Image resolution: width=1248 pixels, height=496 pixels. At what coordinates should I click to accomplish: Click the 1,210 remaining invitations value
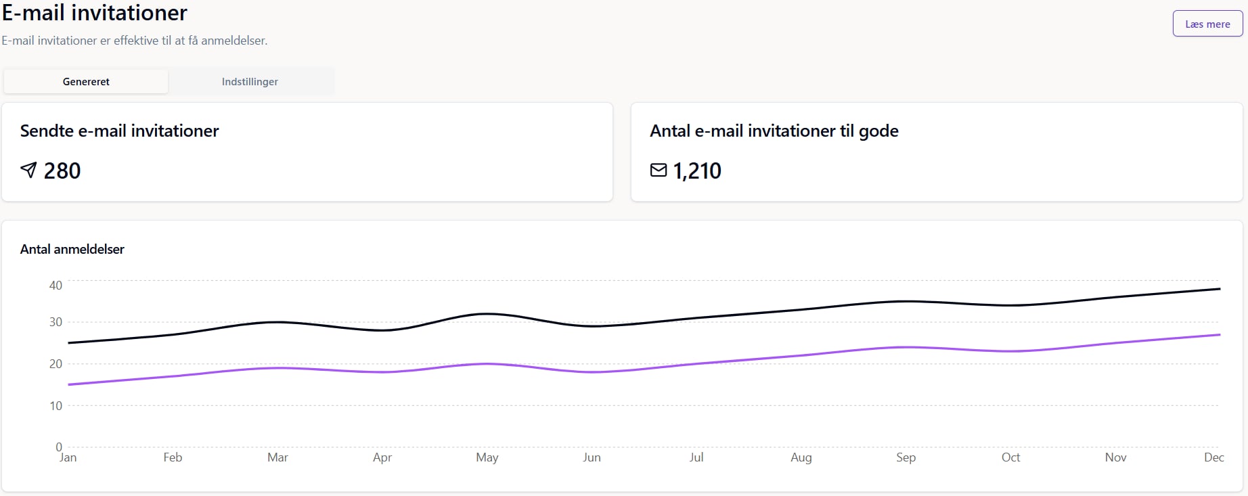tap(697, 171)
